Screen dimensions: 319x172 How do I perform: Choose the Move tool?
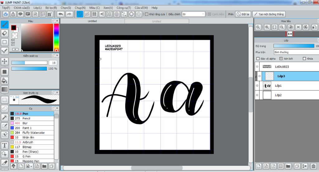(4, 61)
